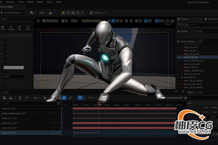This screenshot has height=145, width=218.
Task: Select the Tweens tool
Action: 3,28
